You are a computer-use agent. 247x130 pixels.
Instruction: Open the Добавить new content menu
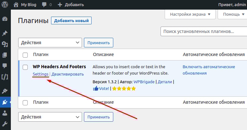coord(71,5)
